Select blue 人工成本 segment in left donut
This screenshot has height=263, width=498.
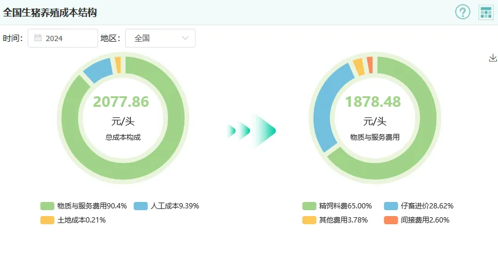(x=99, y=69)
